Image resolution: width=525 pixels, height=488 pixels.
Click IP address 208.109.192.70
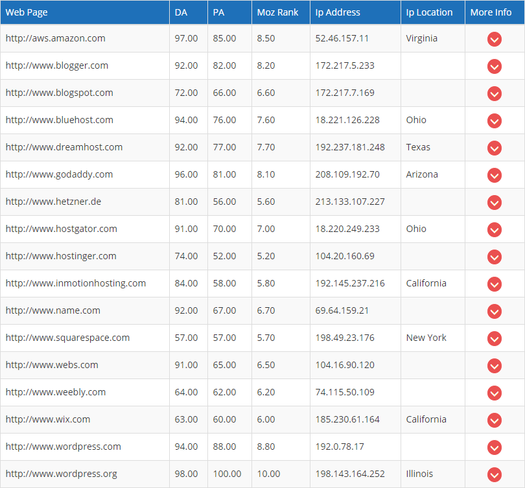coord(347,174)
